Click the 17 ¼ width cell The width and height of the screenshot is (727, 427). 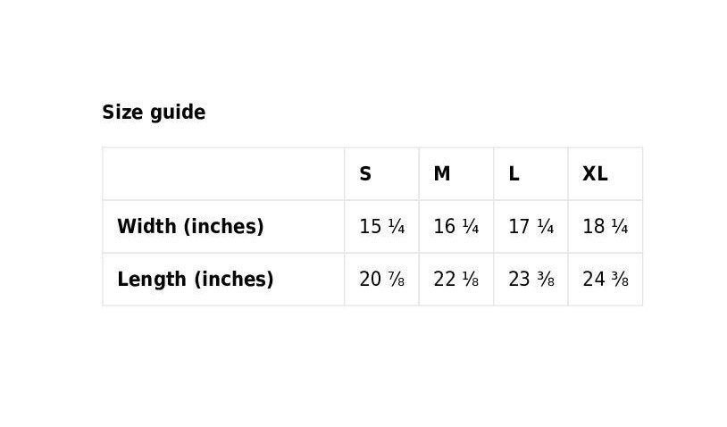coord(531,227)
